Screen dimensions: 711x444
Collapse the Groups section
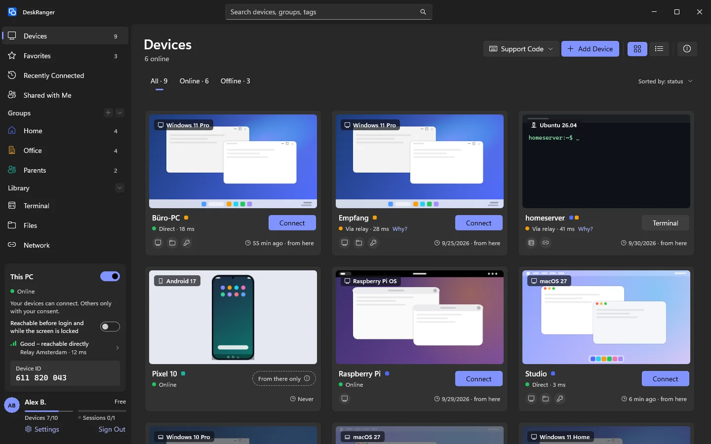119,113
